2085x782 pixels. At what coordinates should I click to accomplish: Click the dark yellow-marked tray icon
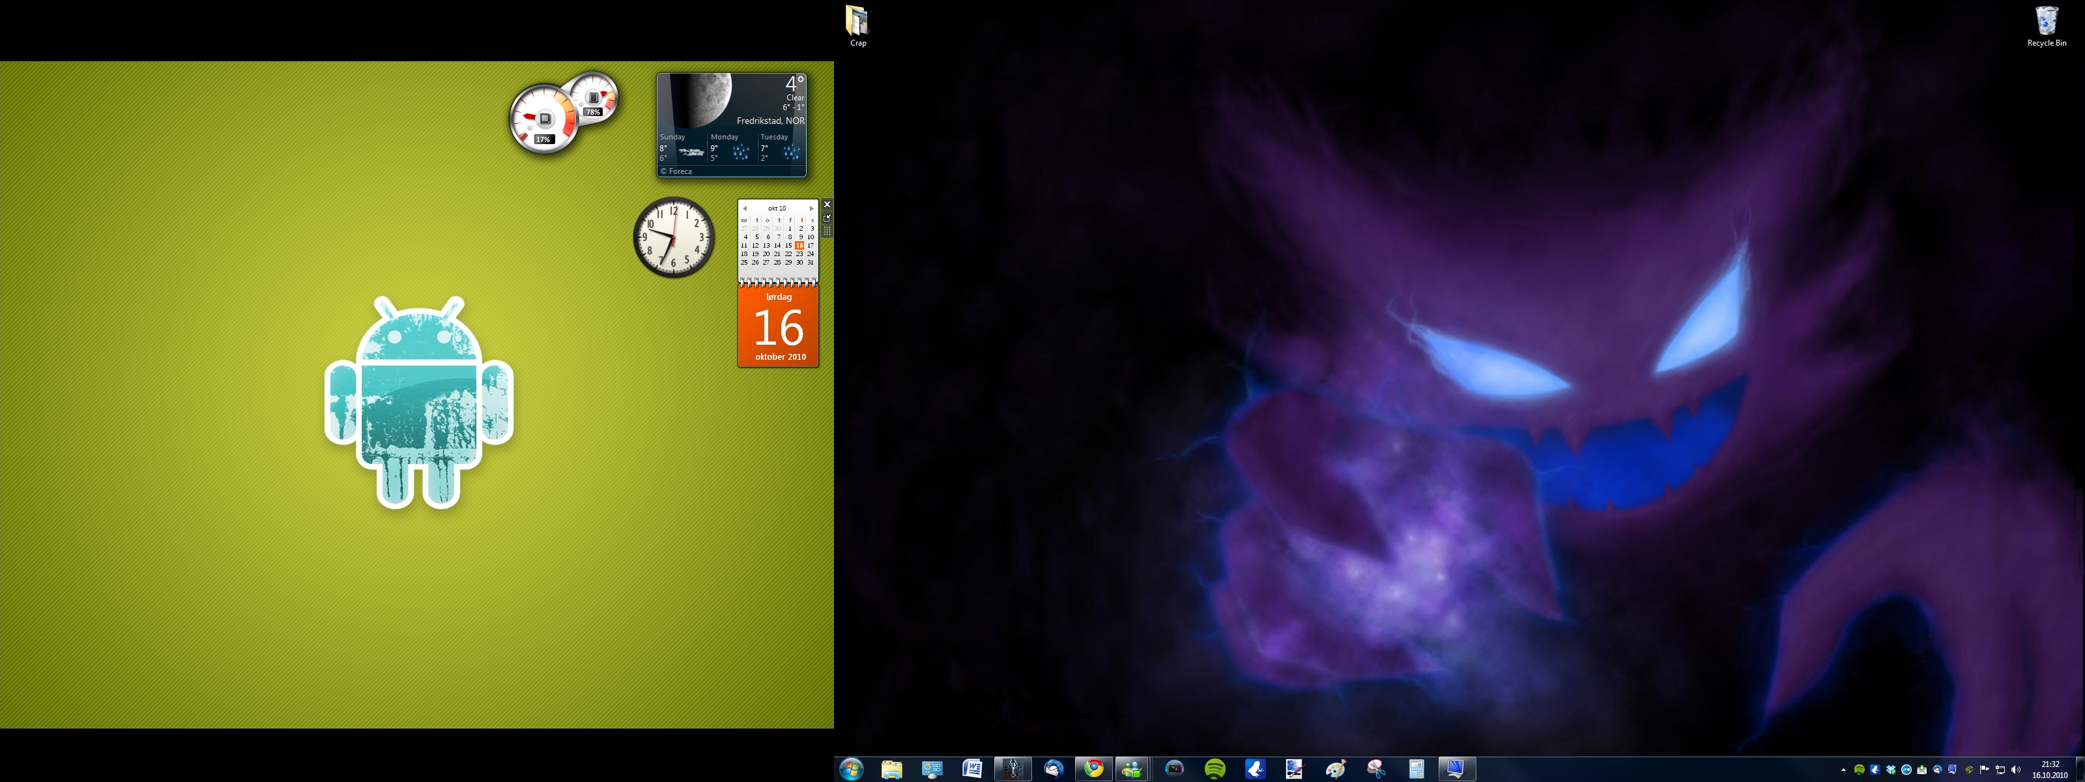pyautogui.click(x=1969, y=770)
